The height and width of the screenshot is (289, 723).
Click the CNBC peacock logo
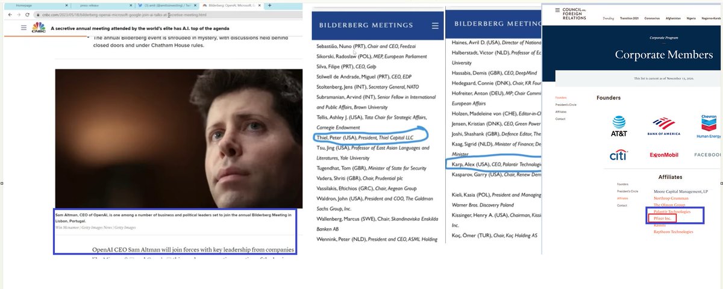click(38, 27)
